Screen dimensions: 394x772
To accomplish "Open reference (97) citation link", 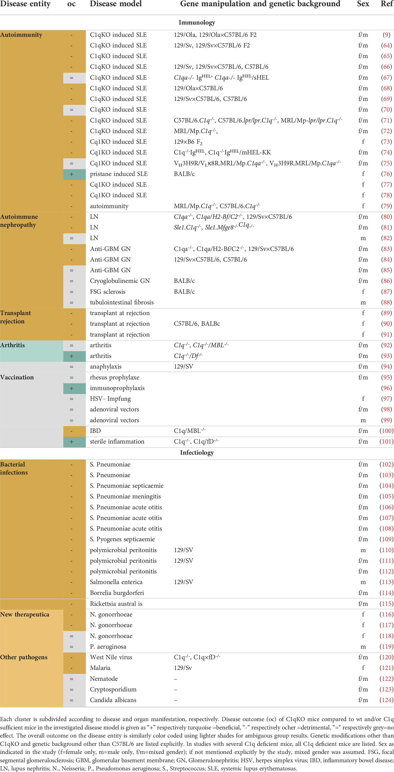I will pyautogui.click(x=386, y=399).
